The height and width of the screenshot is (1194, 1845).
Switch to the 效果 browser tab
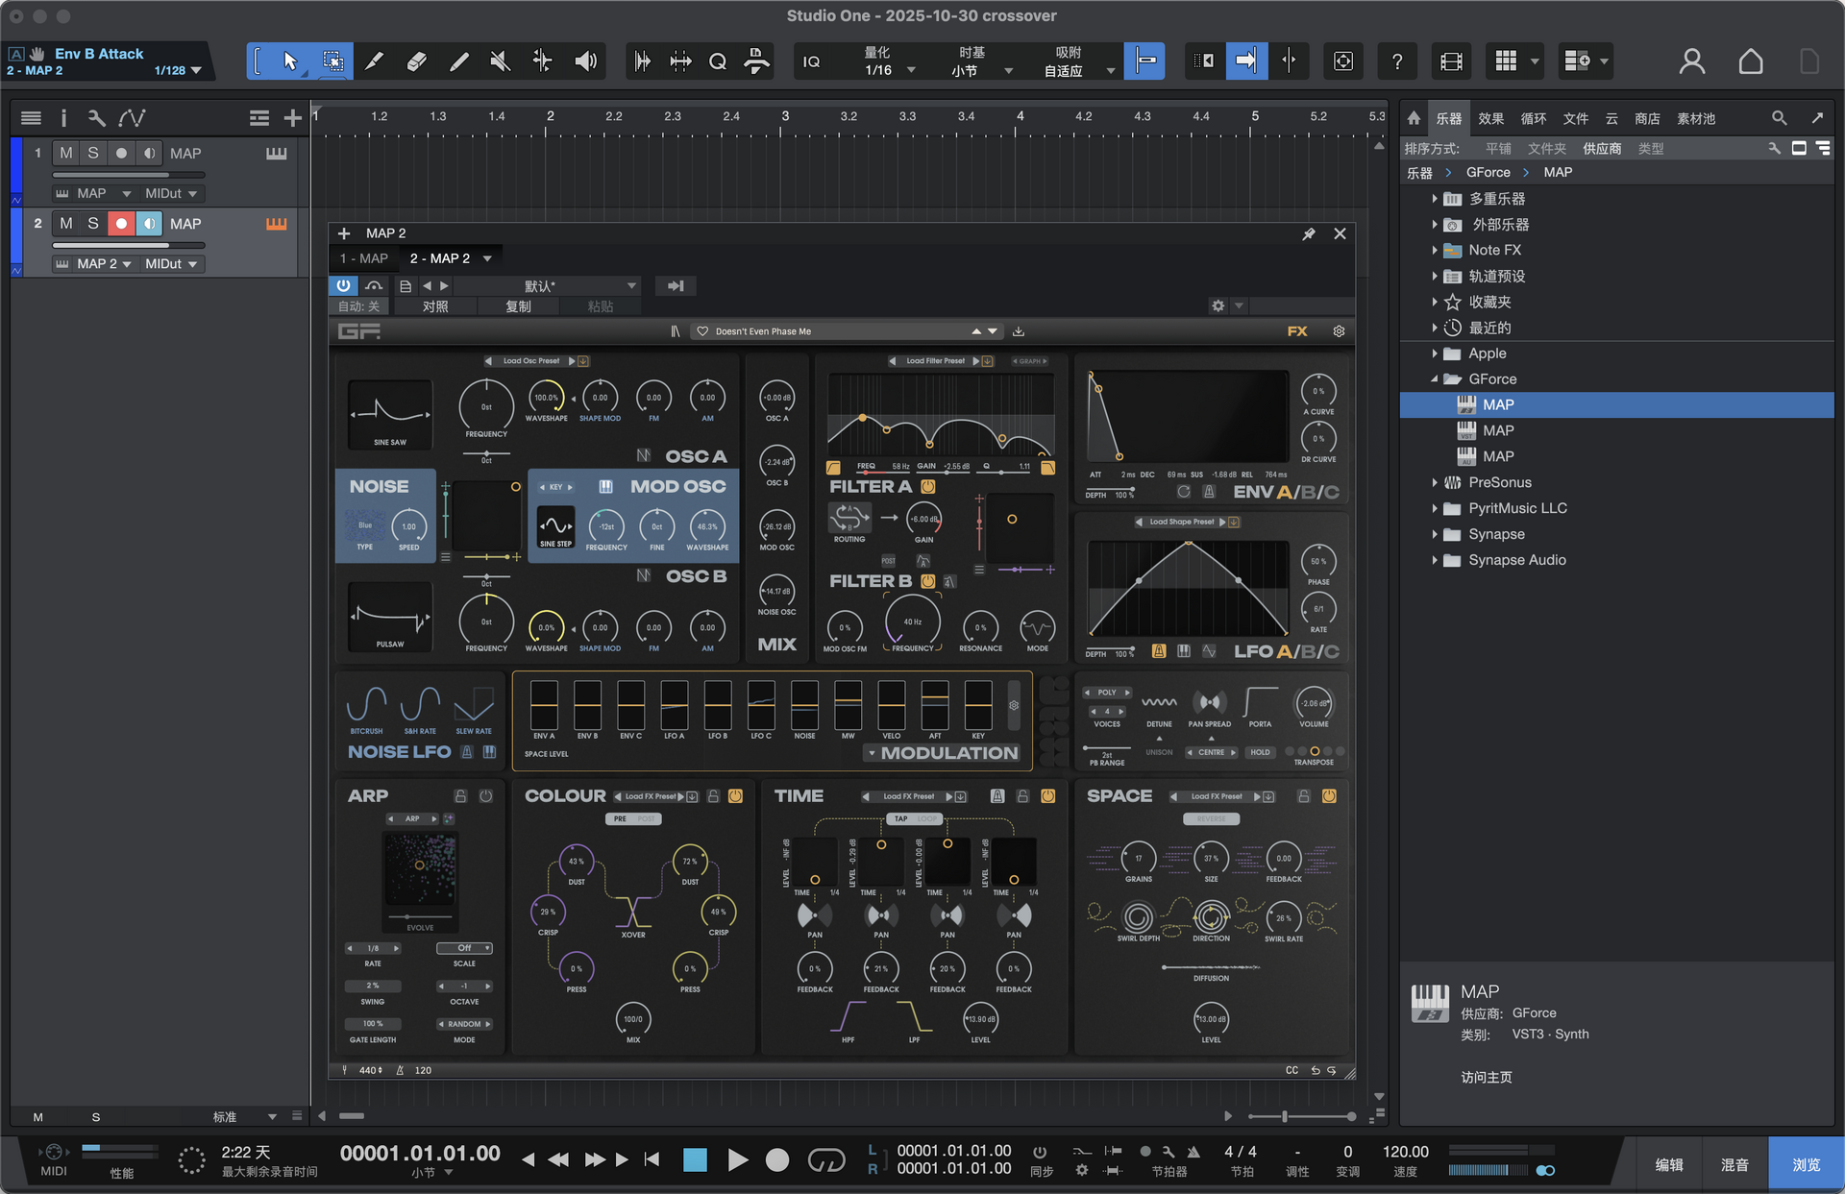click(1490, 118)
